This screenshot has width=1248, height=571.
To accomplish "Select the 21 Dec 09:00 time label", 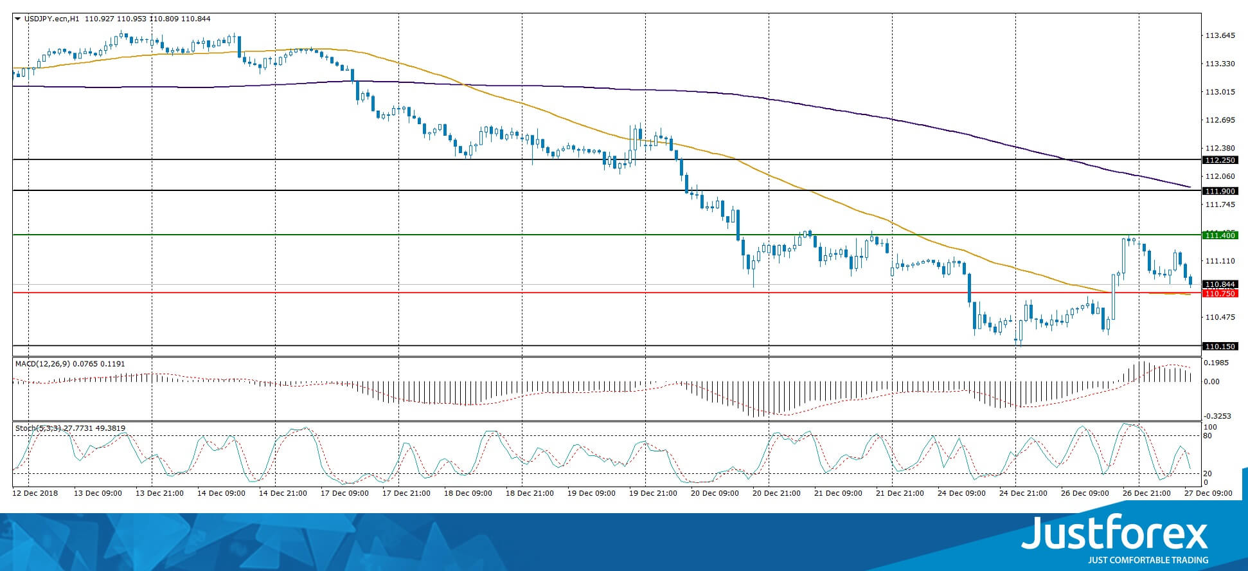I will tap(838, 493).
